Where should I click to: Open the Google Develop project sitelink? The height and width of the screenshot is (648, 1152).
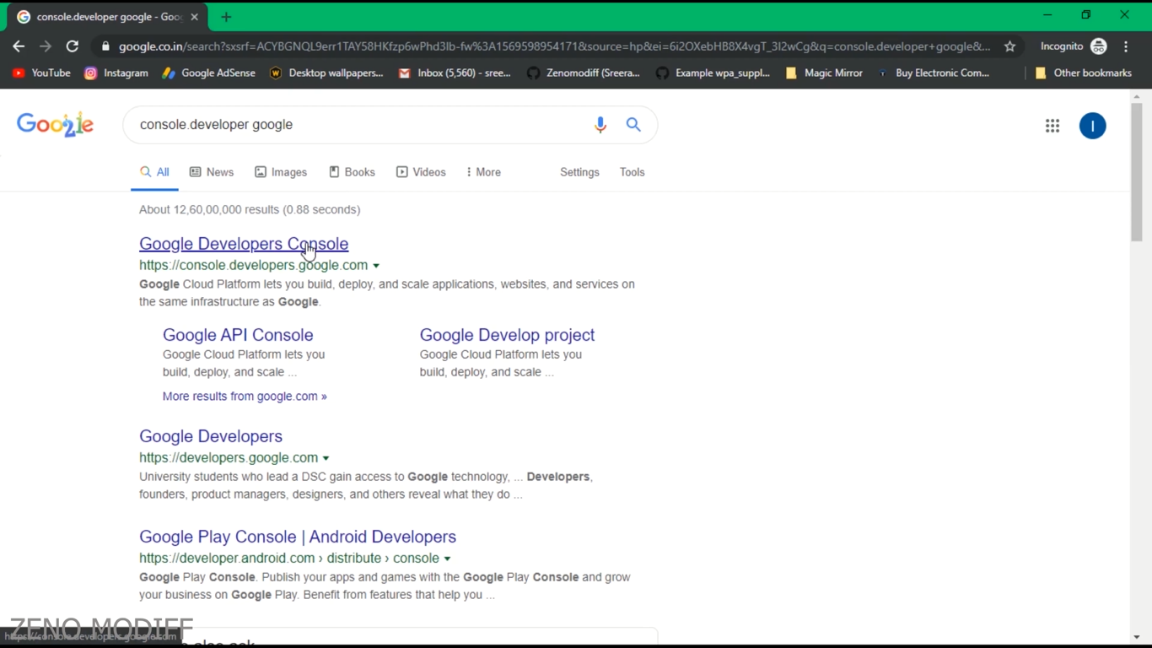507,335
